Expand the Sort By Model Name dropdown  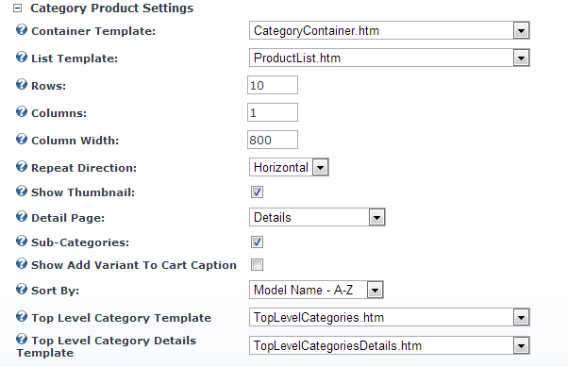click(x=316, y=290)
